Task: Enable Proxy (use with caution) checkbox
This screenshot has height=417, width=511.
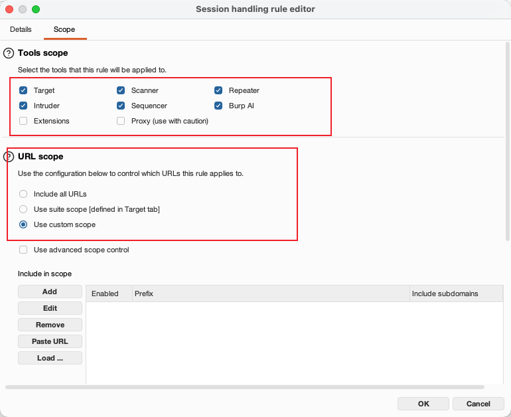Action: coord(121,121)
